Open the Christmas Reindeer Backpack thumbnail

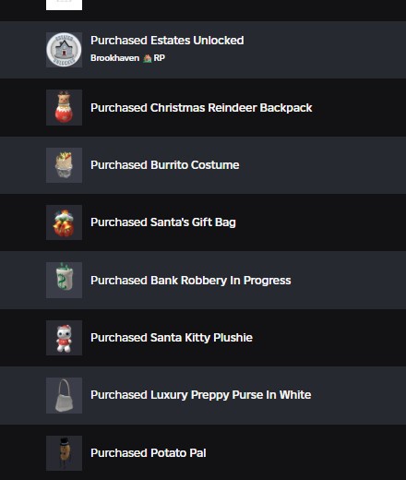point(64,107)
